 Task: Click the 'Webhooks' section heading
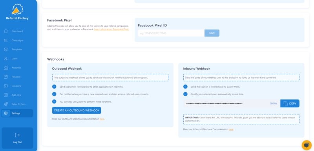pos(56,59)
